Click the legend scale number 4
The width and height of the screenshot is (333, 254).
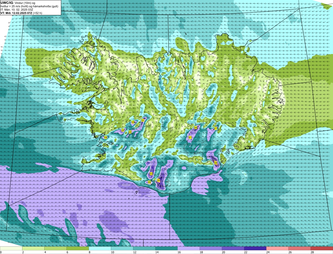click(x=45, y=252)
